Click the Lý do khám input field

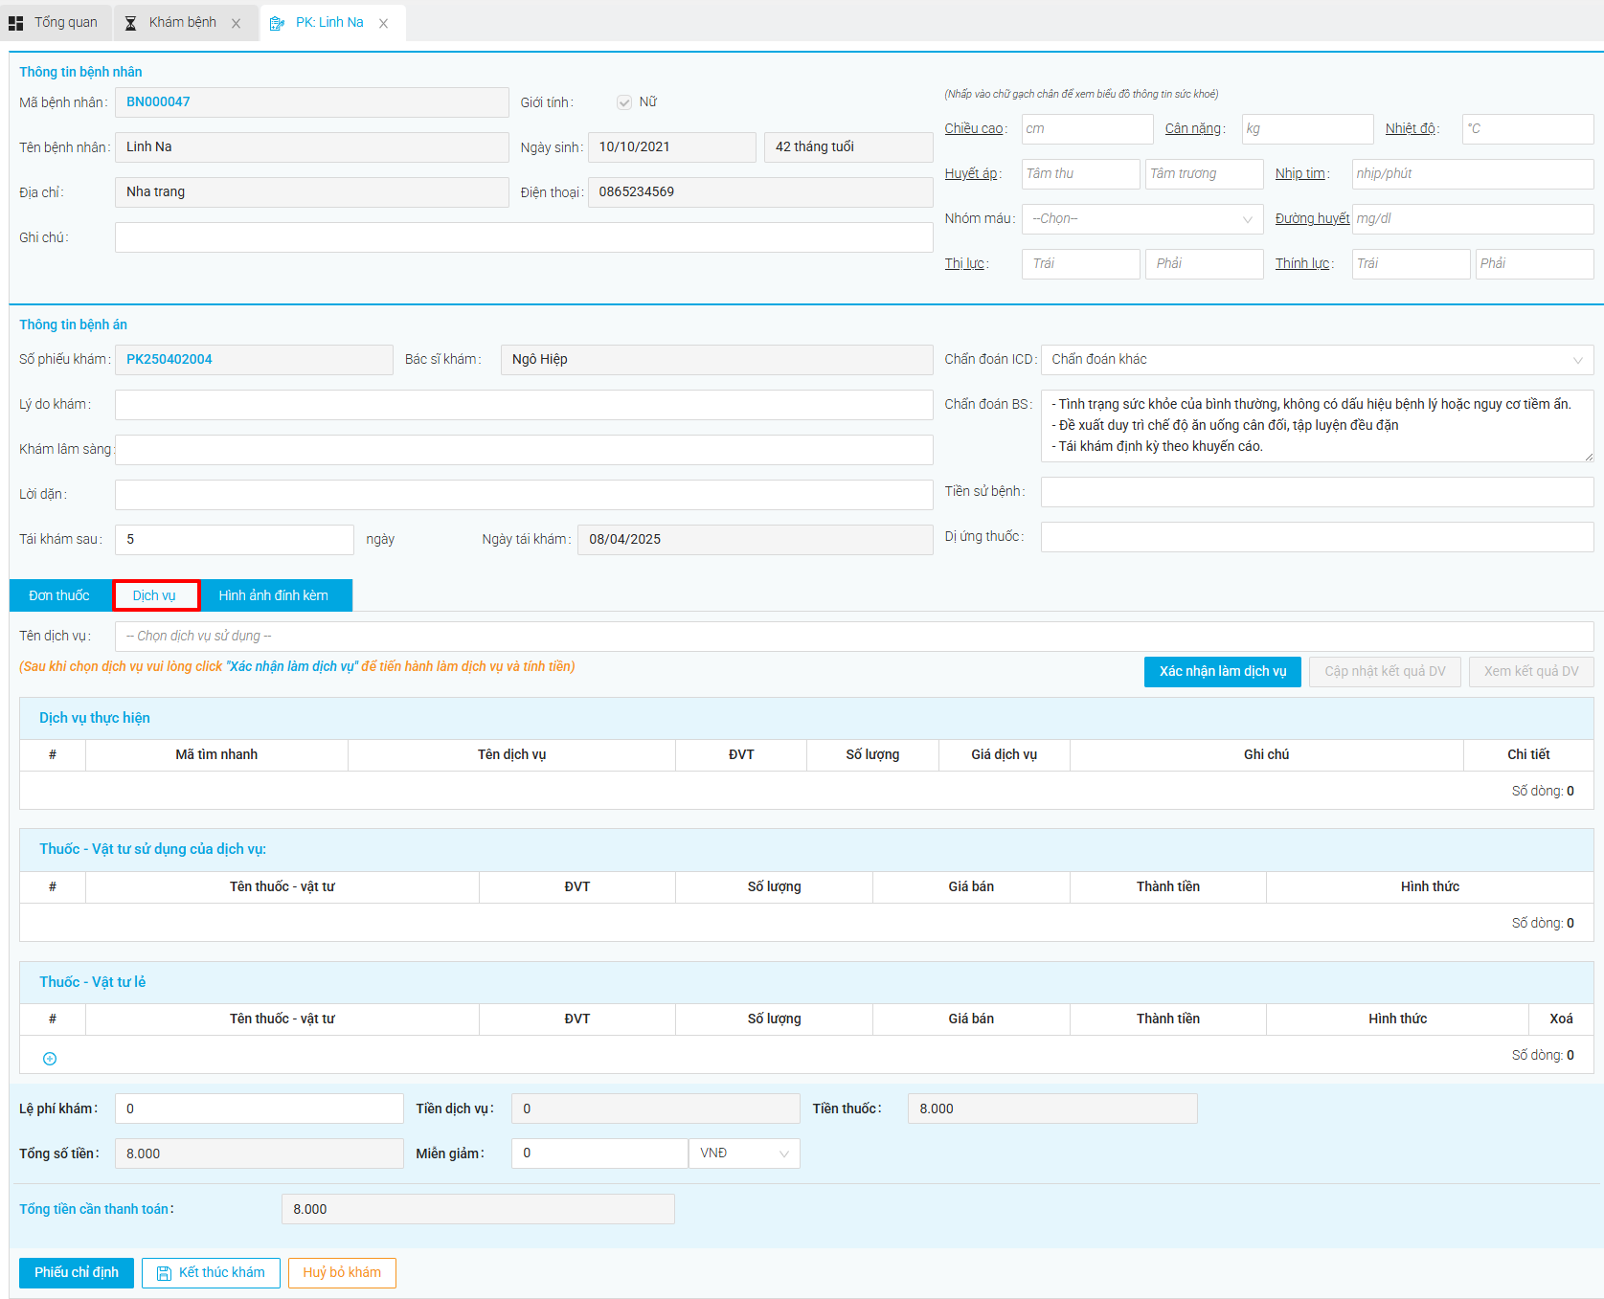point(524,405)
